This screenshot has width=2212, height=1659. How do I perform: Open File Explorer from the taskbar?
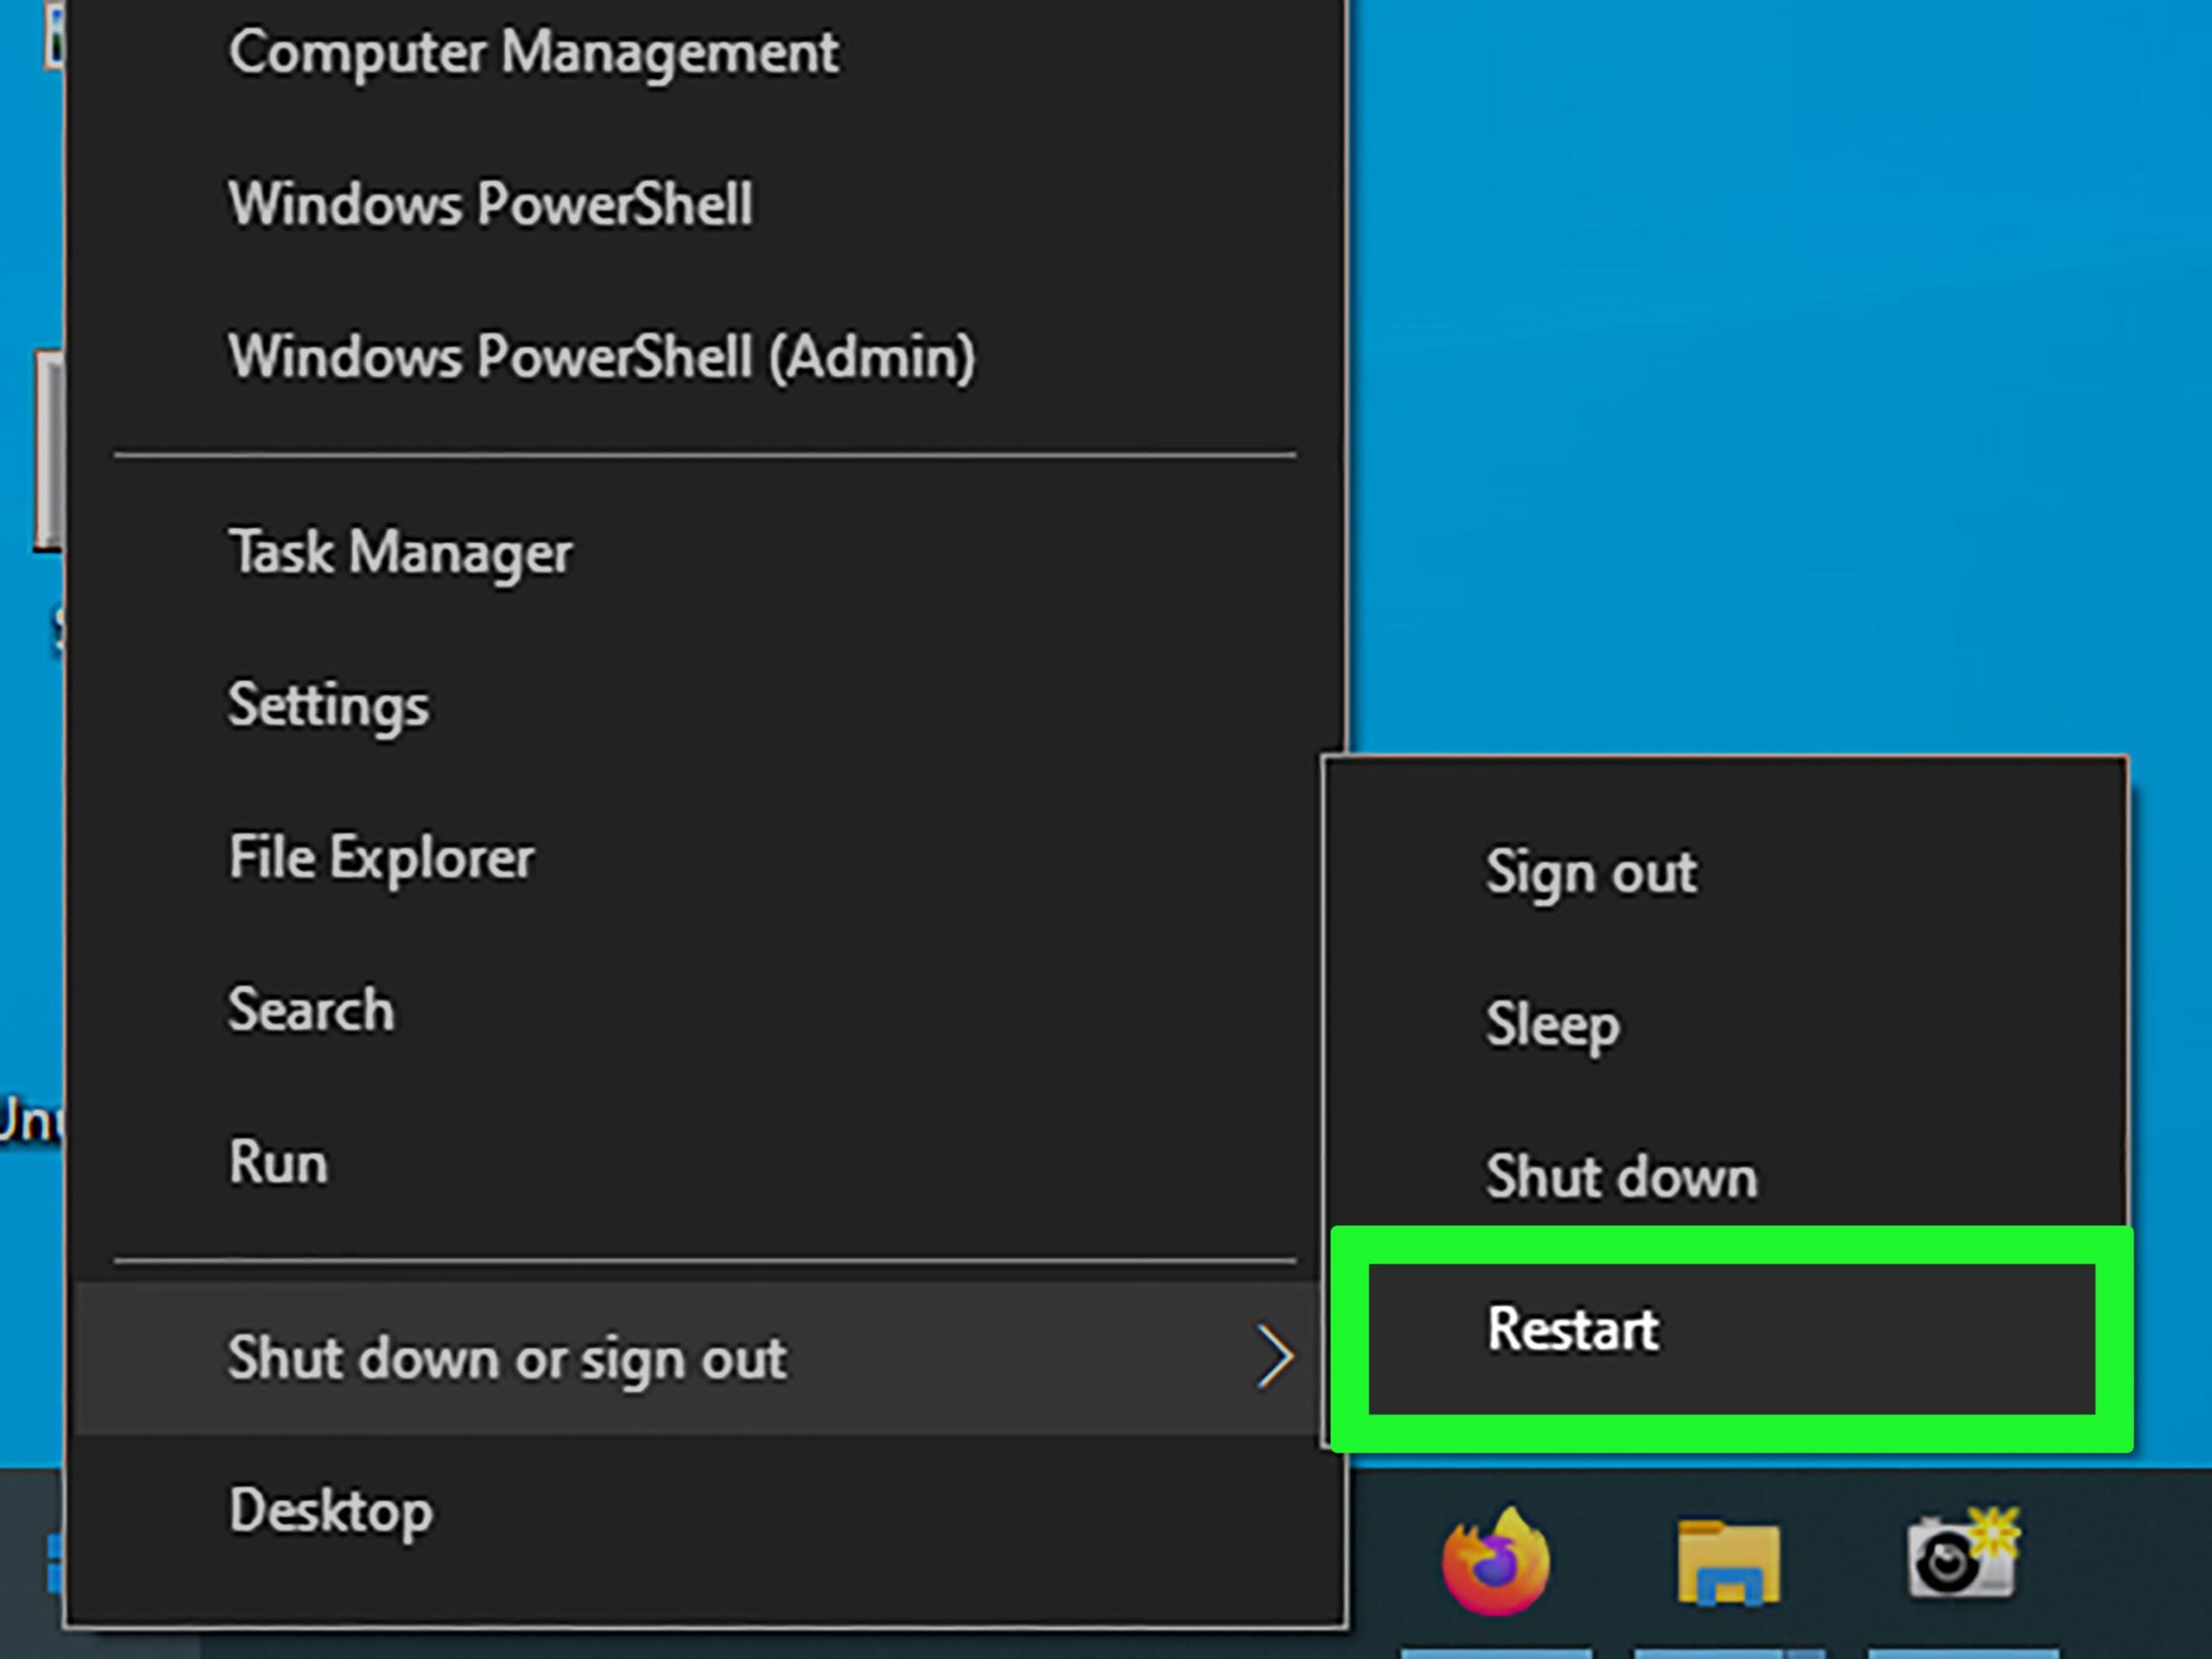(1727, 1559)
